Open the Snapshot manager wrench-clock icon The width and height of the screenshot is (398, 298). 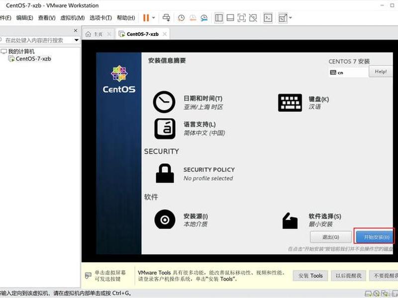click(204, 18)
